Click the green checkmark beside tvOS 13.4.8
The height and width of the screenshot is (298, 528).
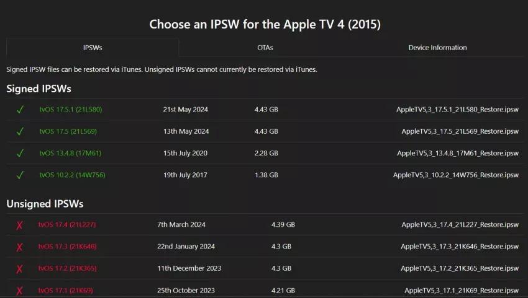click(x=20, y=153)
